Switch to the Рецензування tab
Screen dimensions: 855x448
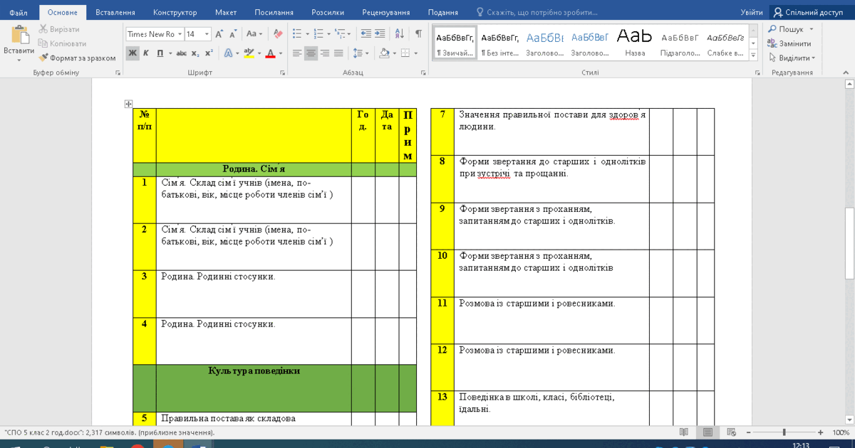pyautogui.click(x=386, y=12)
